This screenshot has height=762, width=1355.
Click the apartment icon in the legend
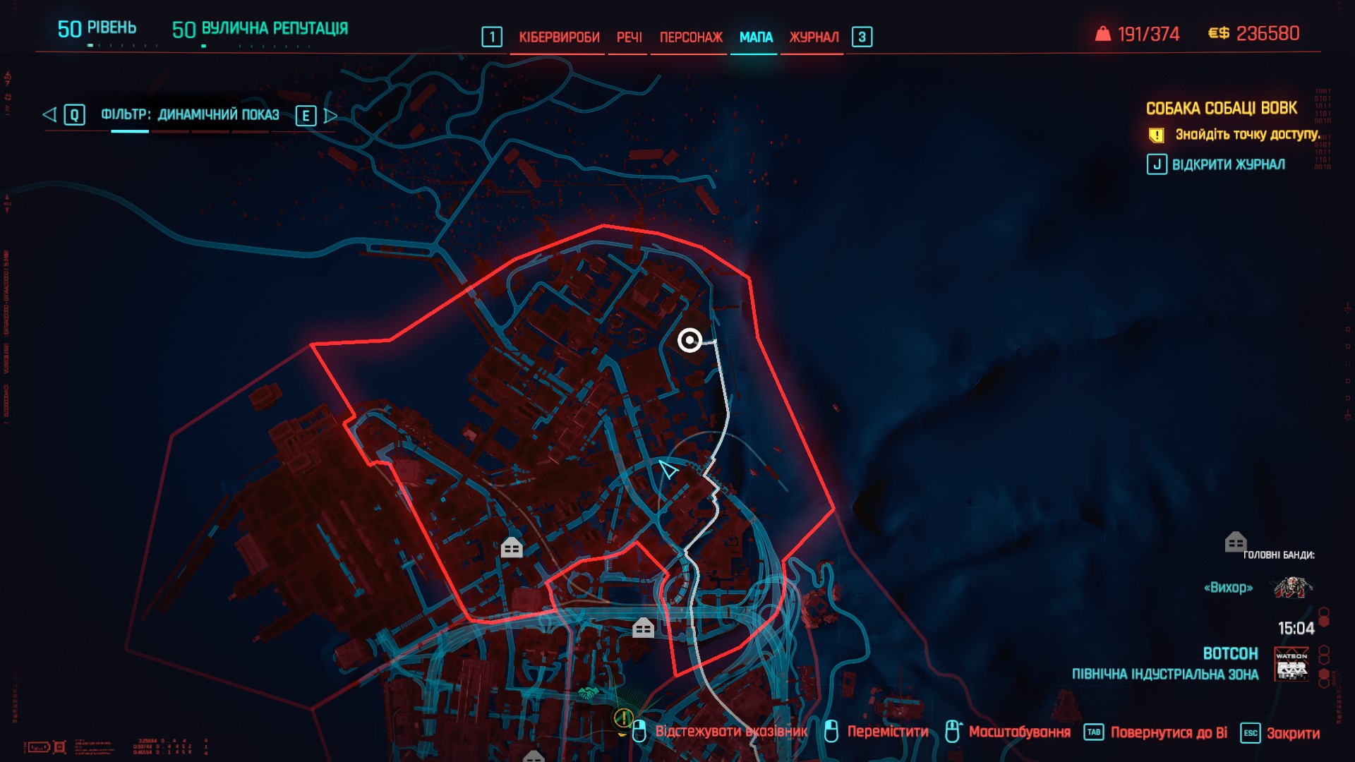(x=1235, y=542)
